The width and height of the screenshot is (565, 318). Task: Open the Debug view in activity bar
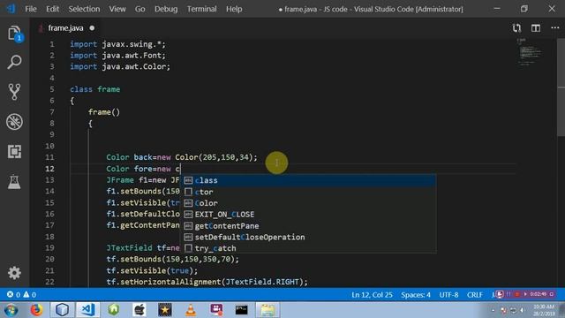(x=14, y=122)
